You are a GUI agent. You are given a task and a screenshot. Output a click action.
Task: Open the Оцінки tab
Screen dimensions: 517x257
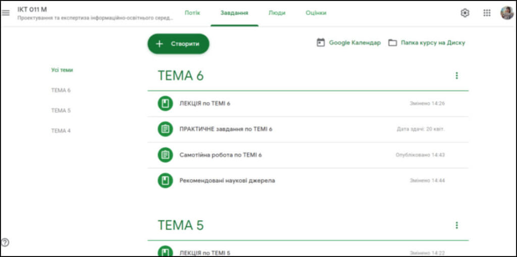pos(316,13)
